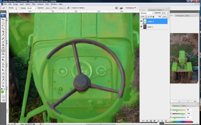Select the Blur tool
This screenshot has height=125, width=201.
click(x=3, y=57)
